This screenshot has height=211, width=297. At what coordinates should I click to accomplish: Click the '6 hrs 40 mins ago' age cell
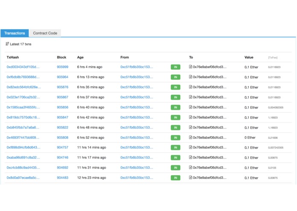click(91, 107)
